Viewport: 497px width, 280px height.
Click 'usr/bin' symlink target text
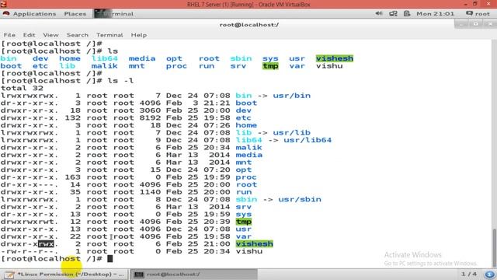pyautogui.click(x=292, y=96)
